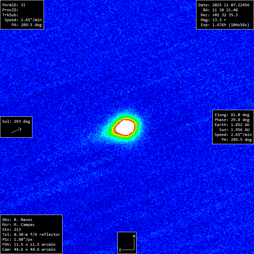This screenshot has height=254, width=254.
Task: Click the Stn: 213 station code
Action: (x=11, y=230)
